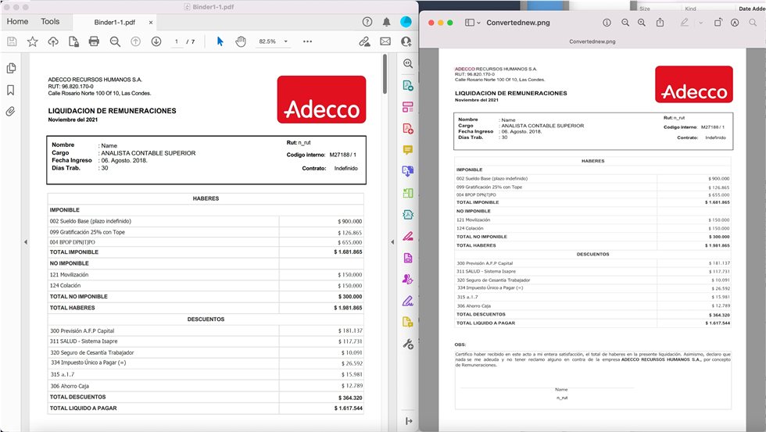This screenshot has width=766, height=432.
Task: Star the document with the bookmark star icon
Action: (x=32, y=41)
